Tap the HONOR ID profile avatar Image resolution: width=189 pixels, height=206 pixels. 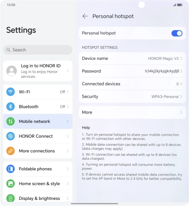(11, 71)
